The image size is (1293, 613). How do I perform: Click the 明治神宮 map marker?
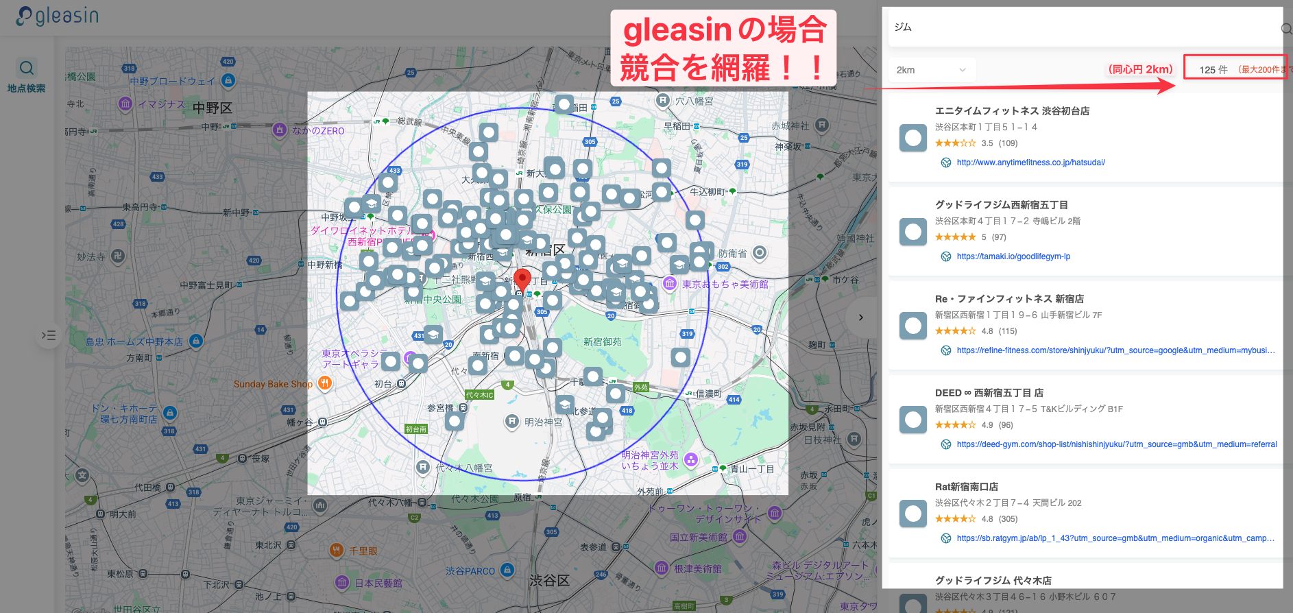512,422
